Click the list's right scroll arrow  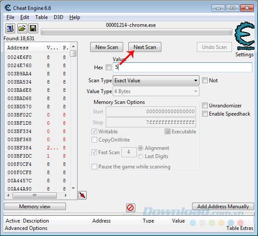(x=66, y=195)
